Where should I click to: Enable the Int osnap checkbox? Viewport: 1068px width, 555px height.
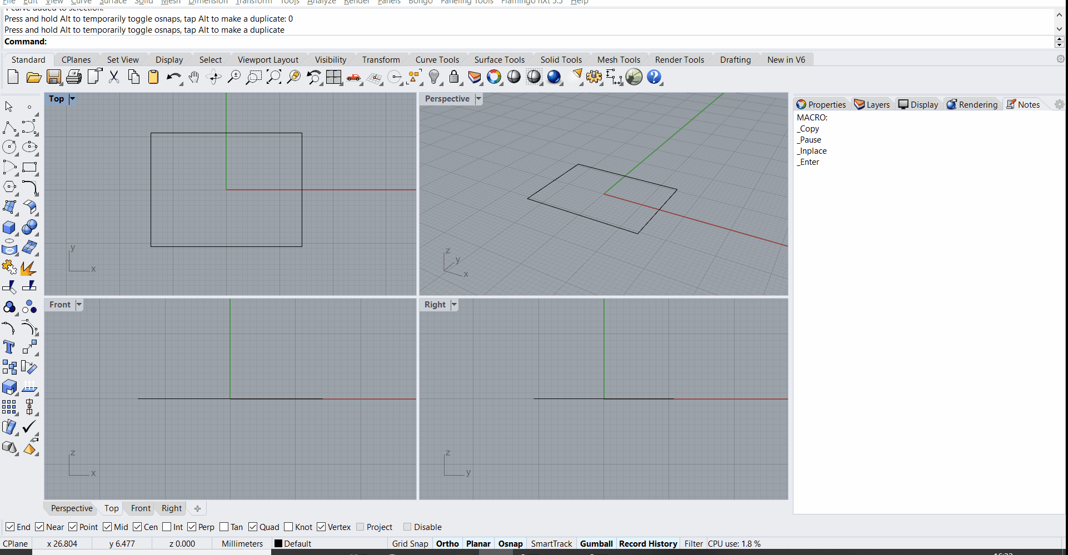(167, 527)
